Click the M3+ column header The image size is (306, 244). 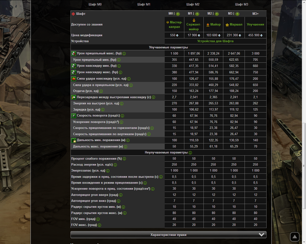click(x=256, y=14)
